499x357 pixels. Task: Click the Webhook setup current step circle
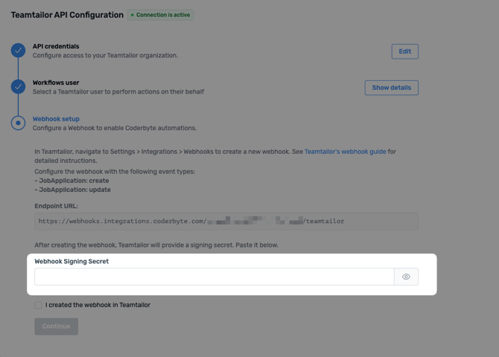[18, 123]
